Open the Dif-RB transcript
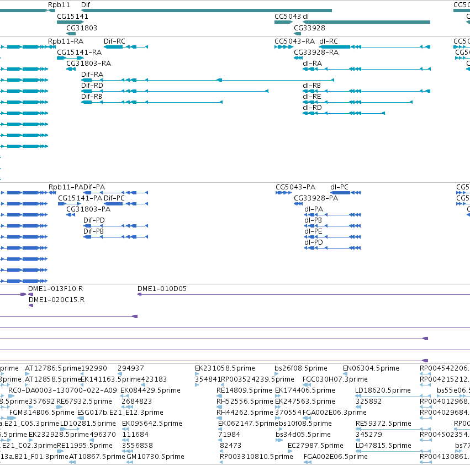 tap(92, 96)
